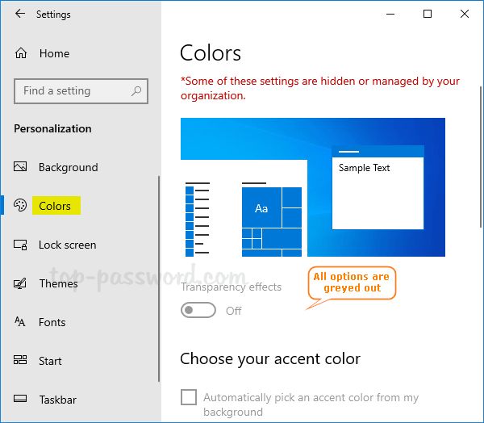484x423 pixels.
Task: Click the sidebar vertical scrollbar
Action: coord(159,274)
